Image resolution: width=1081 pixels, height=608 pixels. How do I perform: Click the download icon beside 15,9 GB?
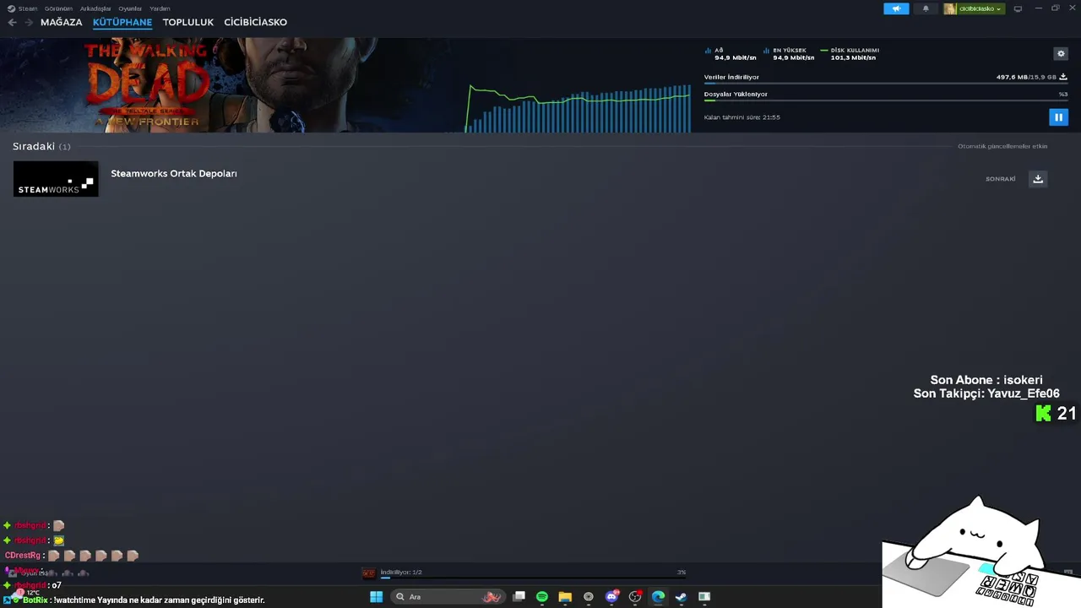pyautogui.click(x=1063, y=77)
